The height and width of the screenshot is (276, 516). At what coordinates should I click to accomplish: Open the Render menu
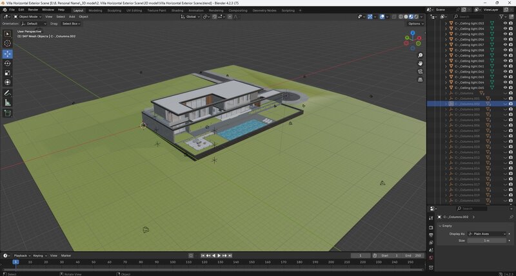click(x=33, y=10)
